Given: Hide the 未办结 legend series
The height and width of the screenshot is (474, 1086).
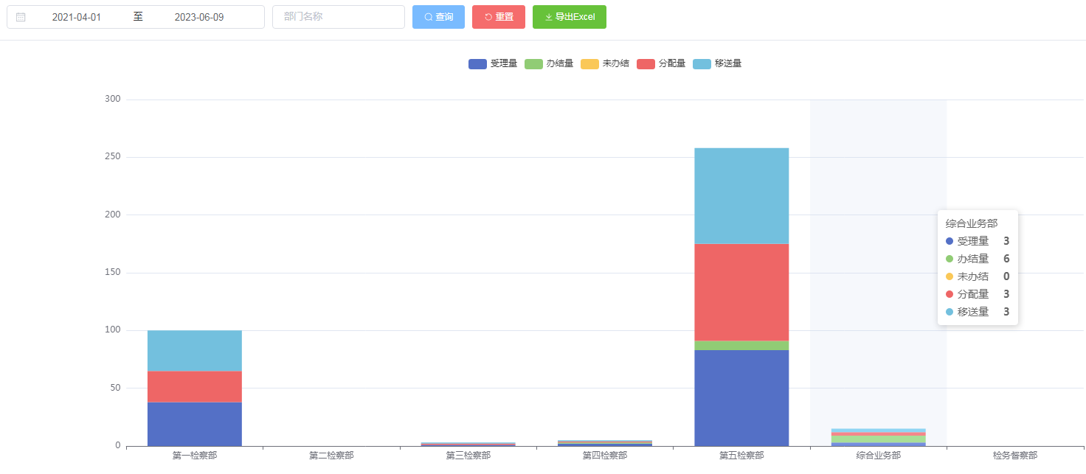Looking at the screenshot, I should [605, 64].
